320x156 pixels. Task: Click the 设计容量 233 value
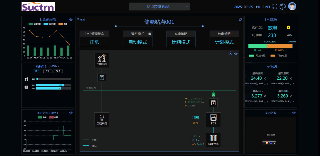click(x=272, y=35)
